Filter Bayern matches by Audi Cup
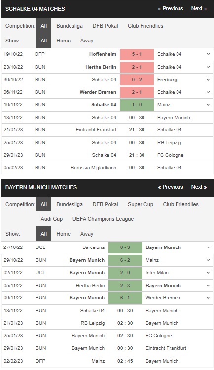The width and height of the screenshot is (214, 370). point(52,219)
